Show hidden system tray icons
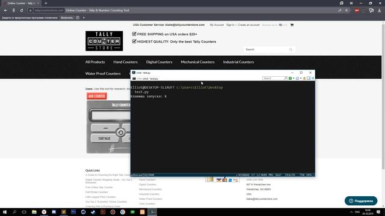 click(x=351, y=212)
